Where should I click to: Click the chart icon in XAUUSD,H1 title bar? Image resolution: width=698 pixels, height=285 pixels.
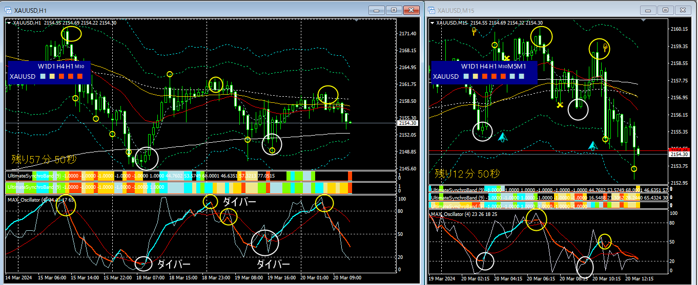point(8,9)
